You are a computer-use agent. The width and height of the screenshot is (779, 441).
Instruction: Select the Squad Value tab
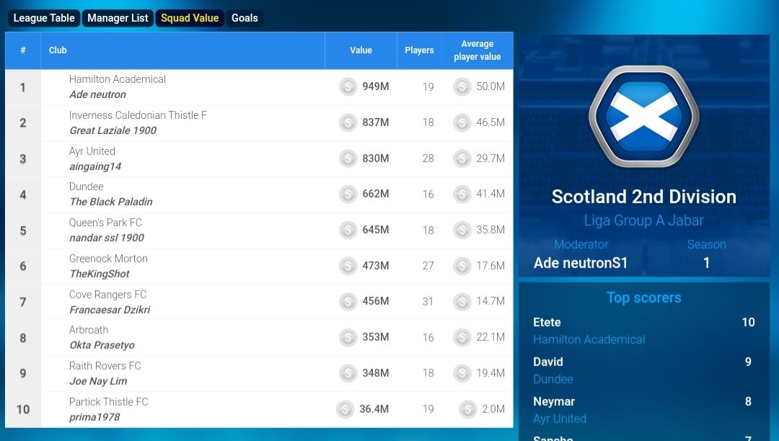coord(190,18)
